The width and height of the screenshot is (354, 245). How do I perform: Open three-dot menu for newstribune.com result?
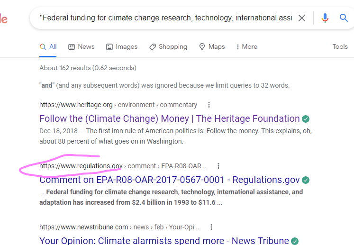(x=211, y=227)
